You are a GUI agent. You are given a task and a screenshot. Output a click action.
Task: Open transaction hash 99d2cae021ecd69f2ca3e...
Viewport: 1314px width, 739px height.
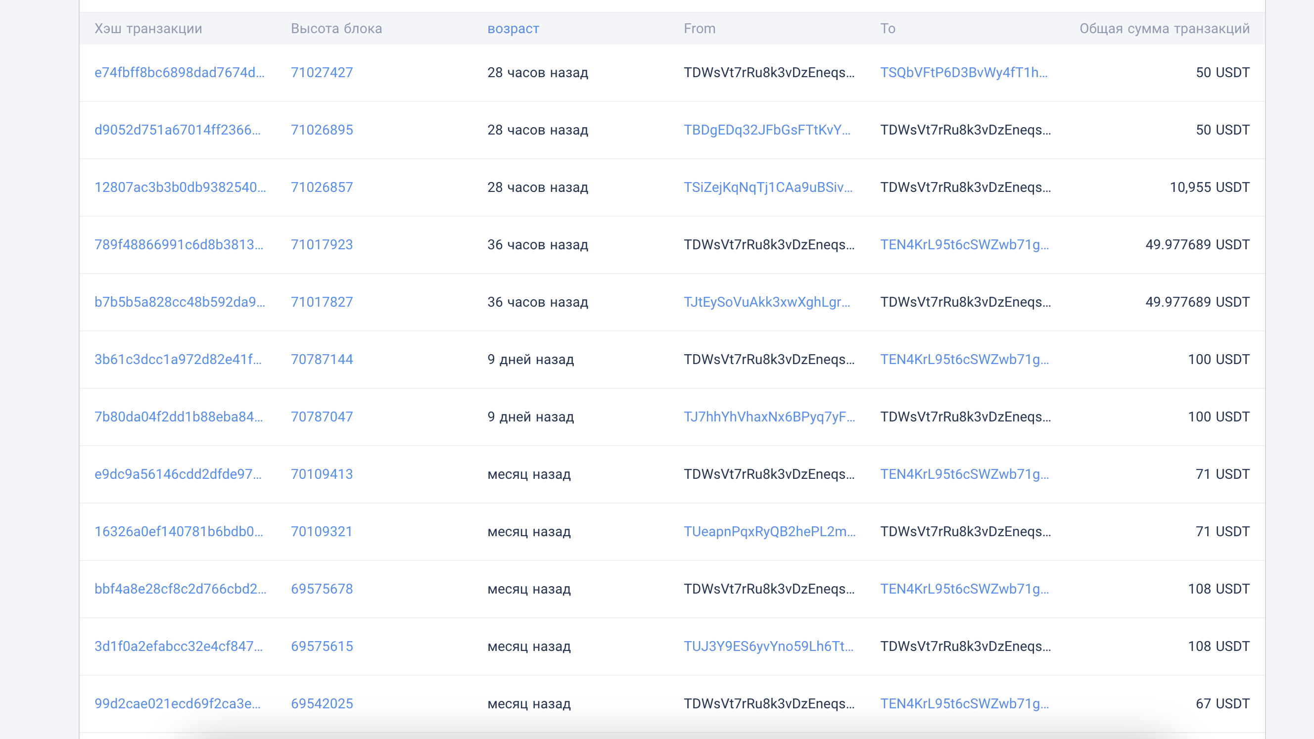point(178,704)
